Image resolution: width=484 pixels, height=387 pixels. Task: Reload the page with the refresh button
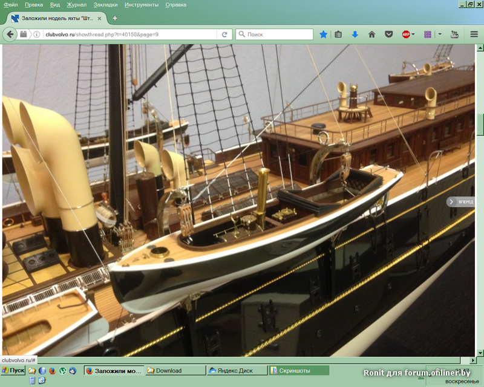(x=225, y=34)
